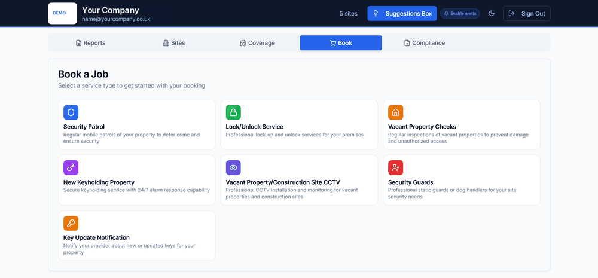Switch to the Sites tab

[174, 43]
